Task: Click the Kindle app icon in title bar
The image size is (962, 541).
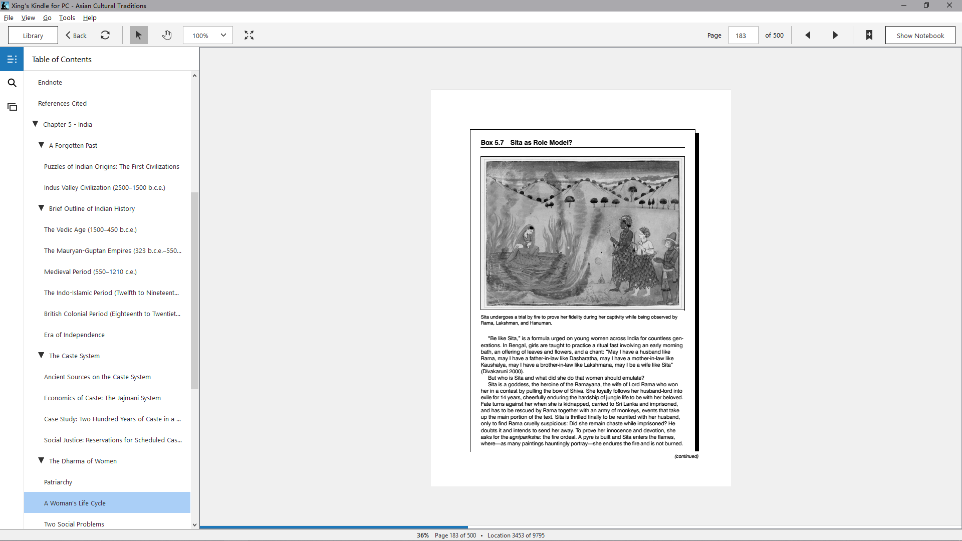Action: (5, 6)
